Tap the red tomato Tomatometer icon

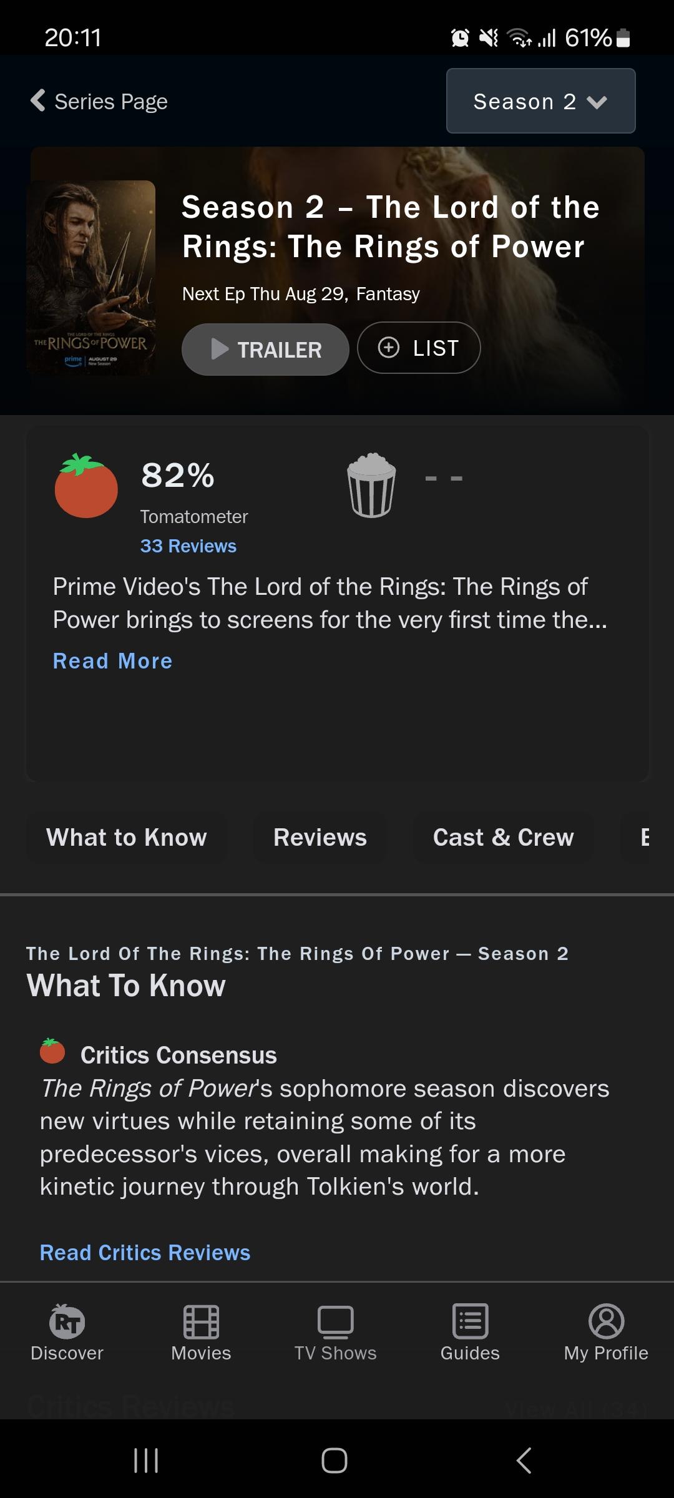tap(86, 486)
